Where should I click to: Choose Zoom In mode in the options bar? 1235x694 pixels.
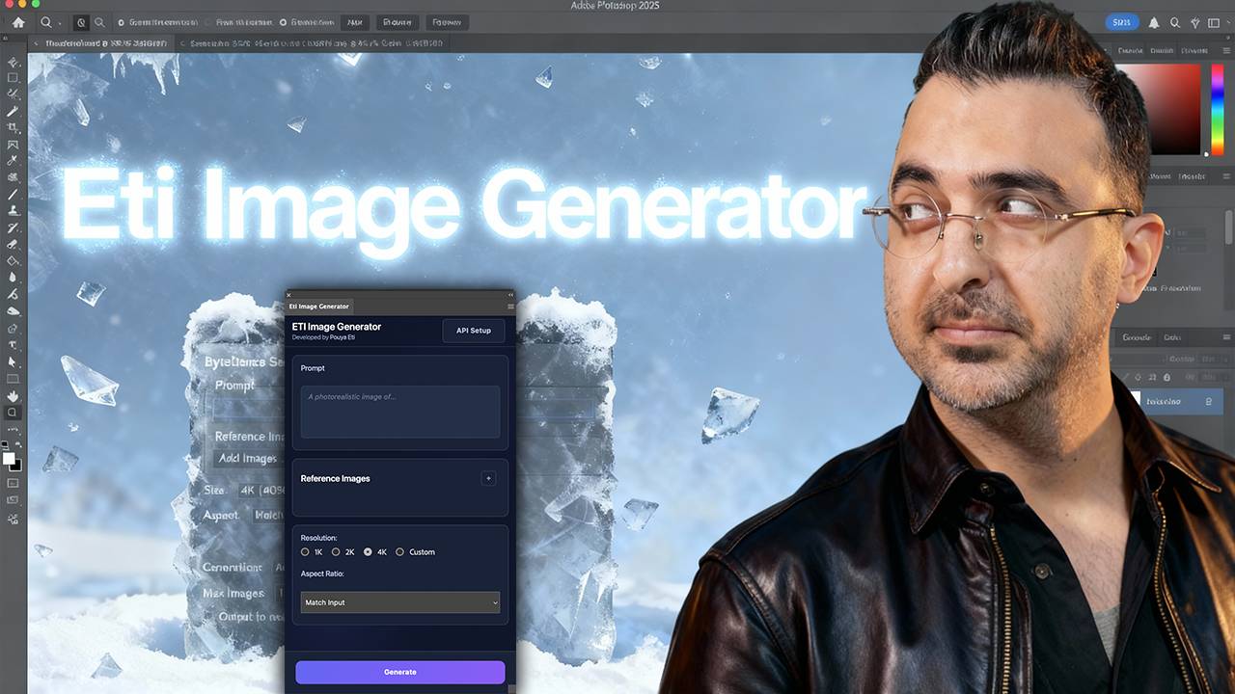[x=82, y=22]
